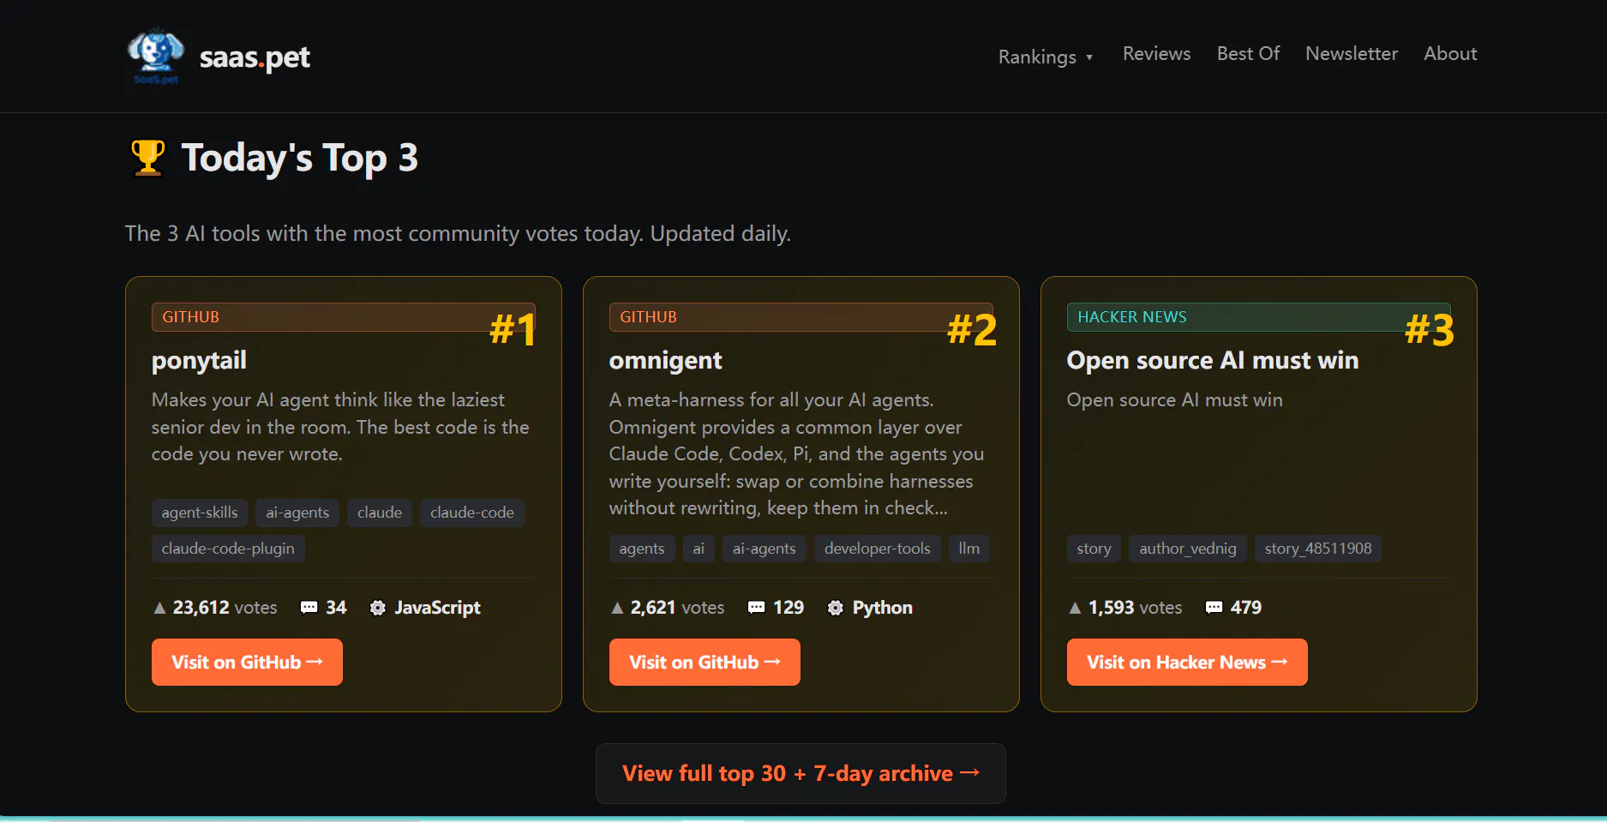Image resolution: width=1607 pixels, height=822 pixels.
Task: Select the ai-agents tag on ponytail card
Action: (x=297, y=513)
